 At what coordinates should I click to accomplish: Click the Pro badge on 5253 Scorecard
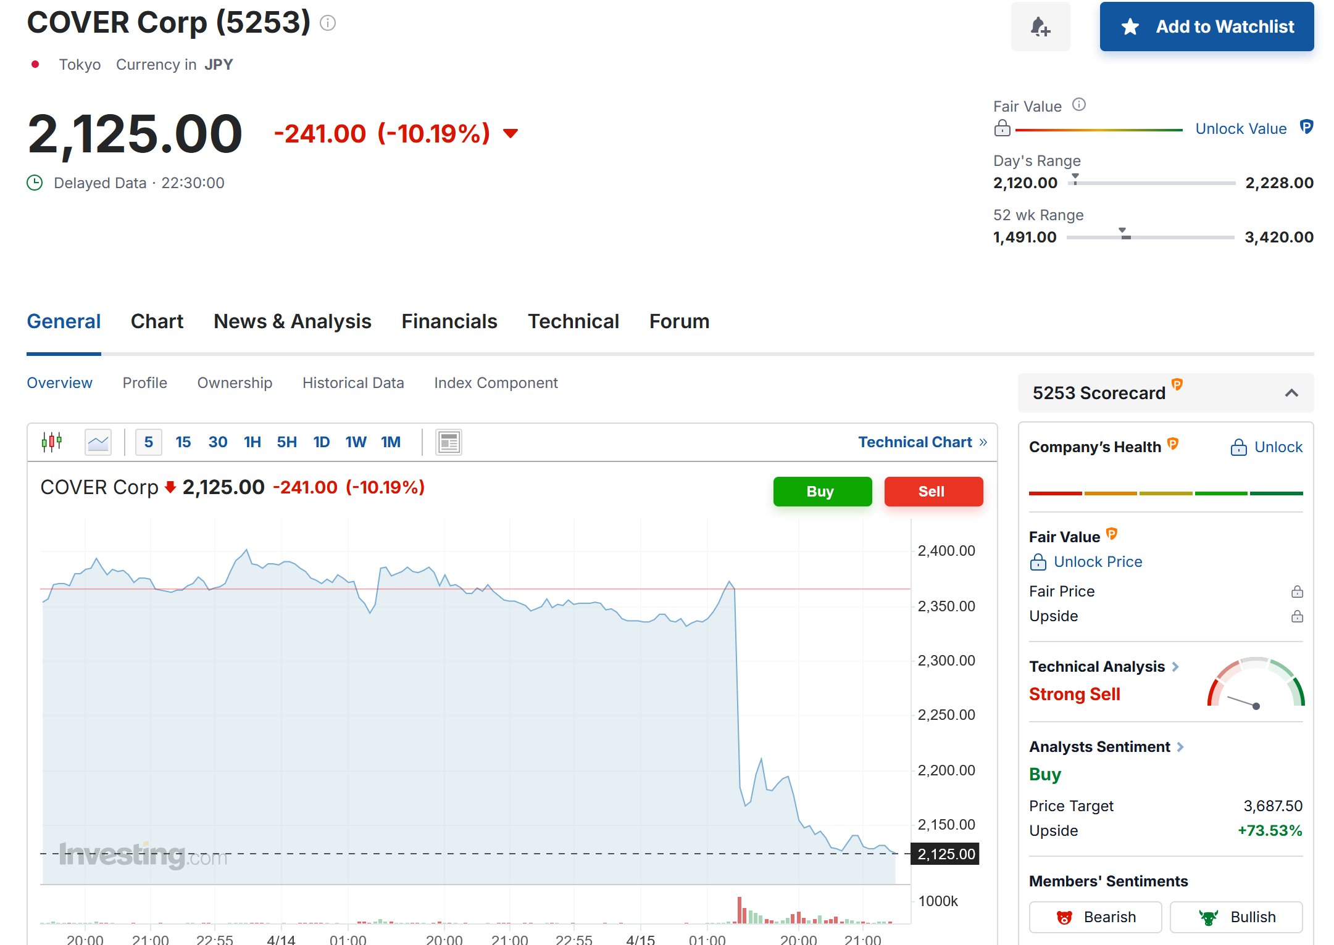[x=1177, y=384]
